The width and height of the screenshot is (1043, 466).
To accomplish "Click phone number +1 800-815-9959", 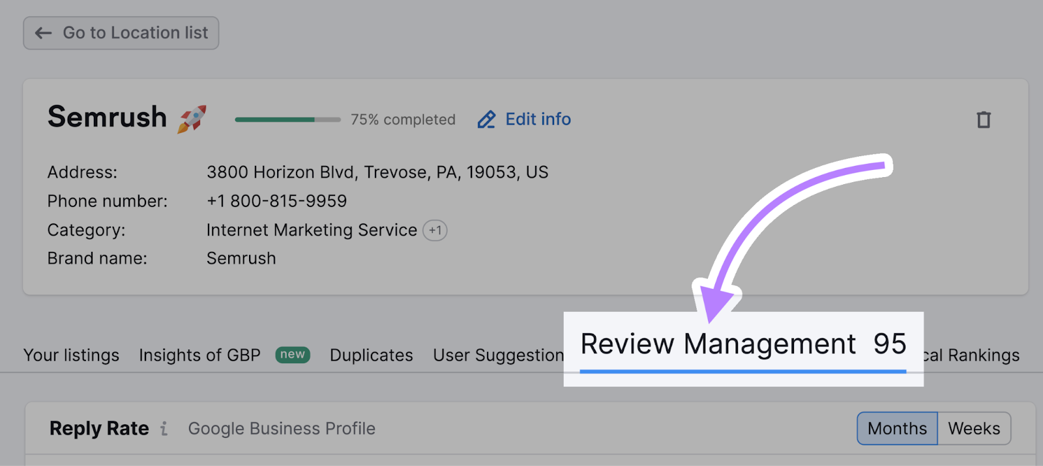I will [x=276, y=201].
